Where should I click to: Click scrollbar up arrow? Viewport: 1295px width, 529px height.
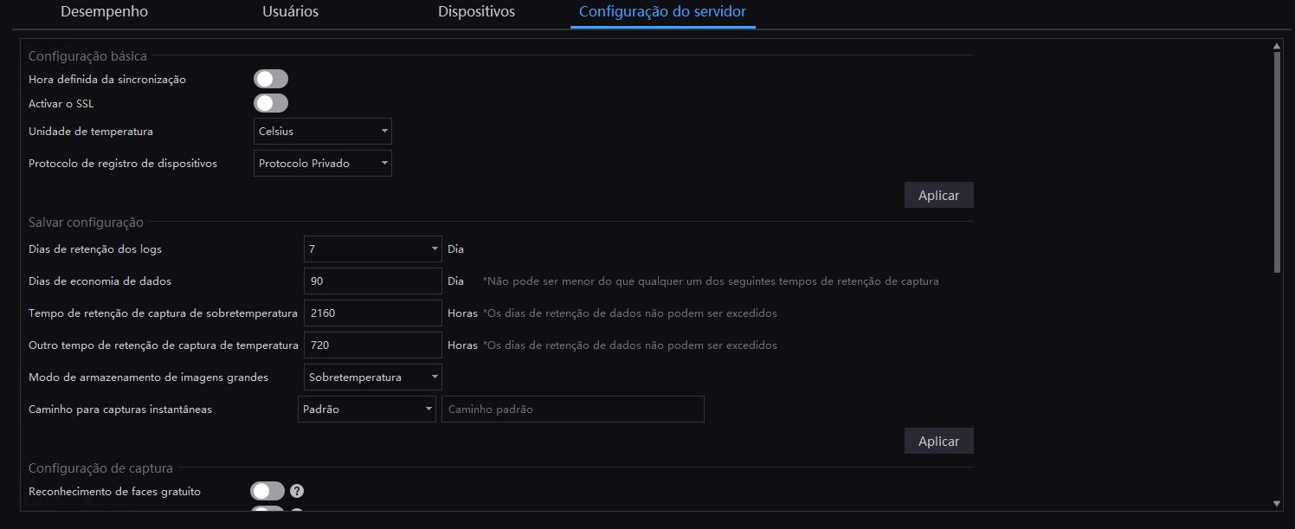tap(1277, 46)
